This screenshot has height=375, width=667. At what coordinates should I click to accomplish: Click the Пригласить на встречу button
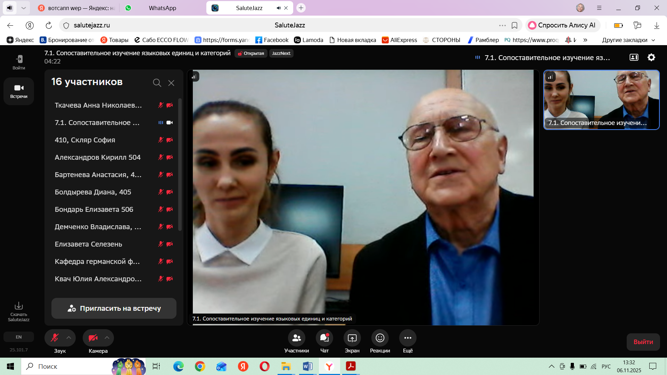coord(114,308)
